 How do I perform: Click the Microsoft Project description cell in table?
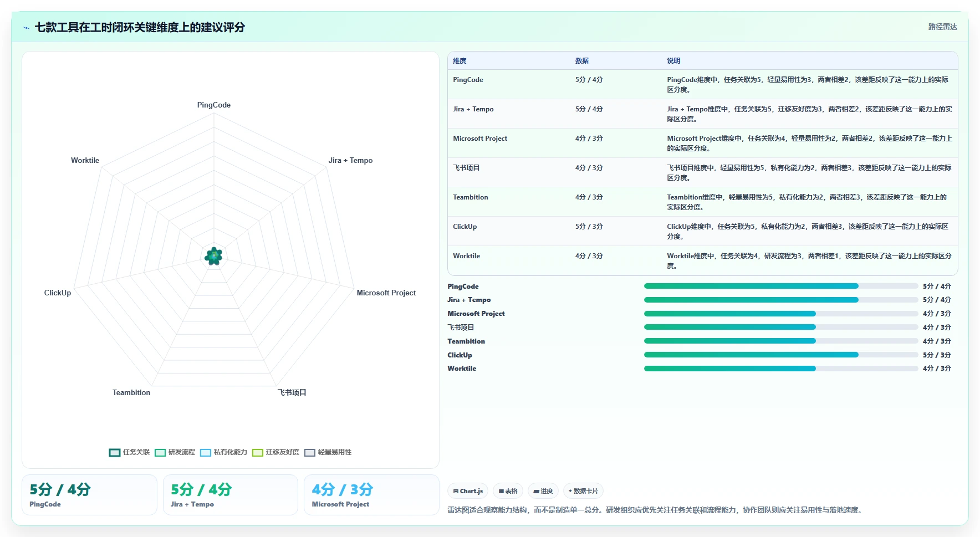809,143
